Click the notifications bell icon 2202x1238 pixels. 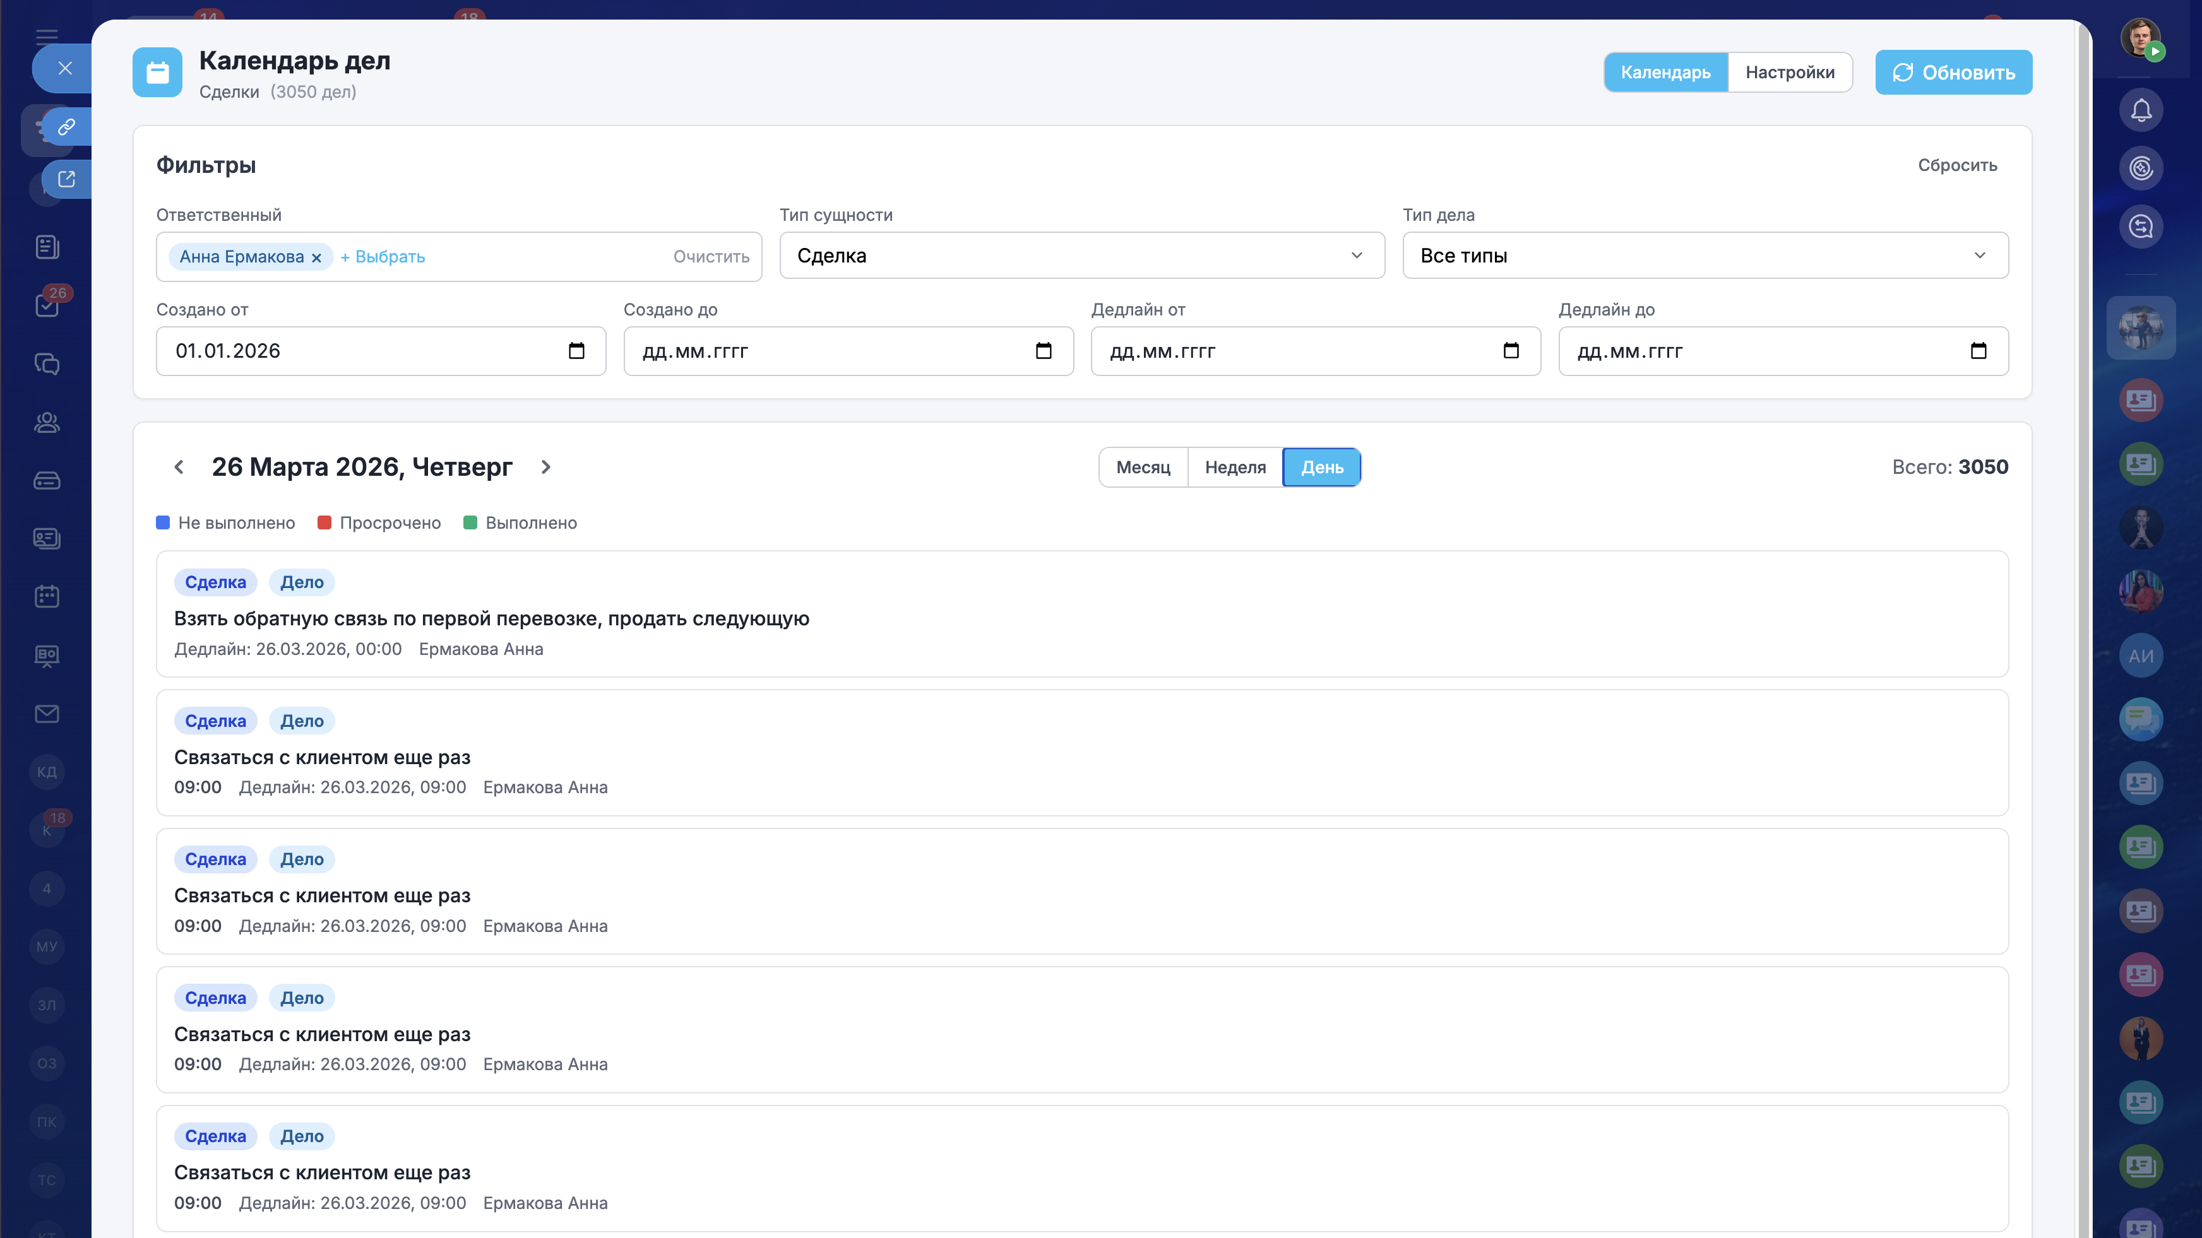click(x=2141, y=110)
